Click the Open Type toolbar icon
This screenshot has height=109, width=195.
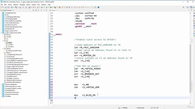point(60,7)
